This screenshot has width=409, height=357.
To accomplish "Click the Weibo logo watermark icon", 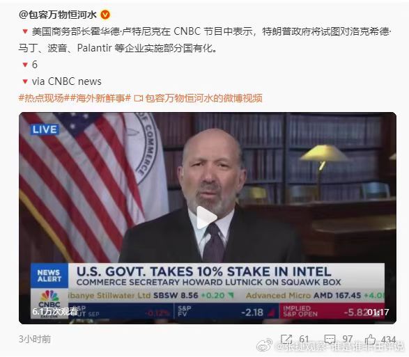I will 265,346.
